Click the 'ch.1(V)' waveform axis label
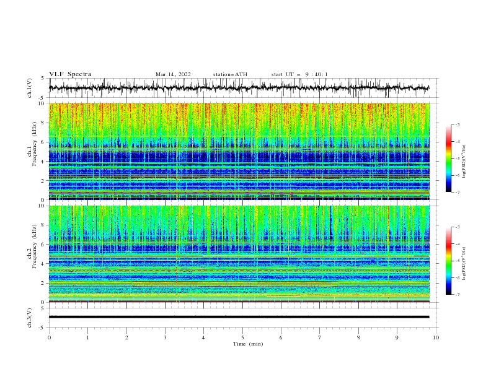 (29, 88)
